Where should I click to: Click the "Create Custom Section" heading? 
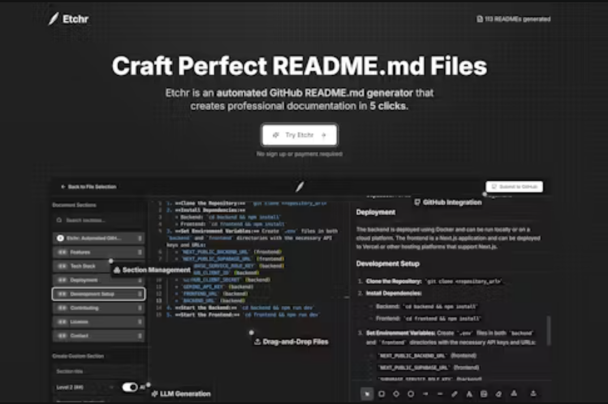78,356
